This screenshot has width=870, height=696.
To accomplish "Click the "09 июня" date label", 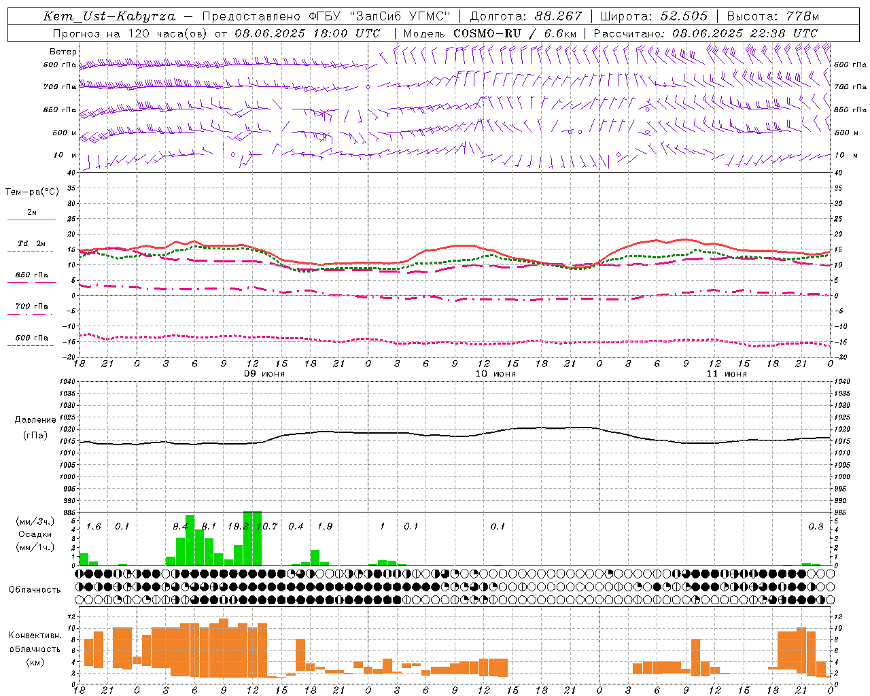I will 265,374.
